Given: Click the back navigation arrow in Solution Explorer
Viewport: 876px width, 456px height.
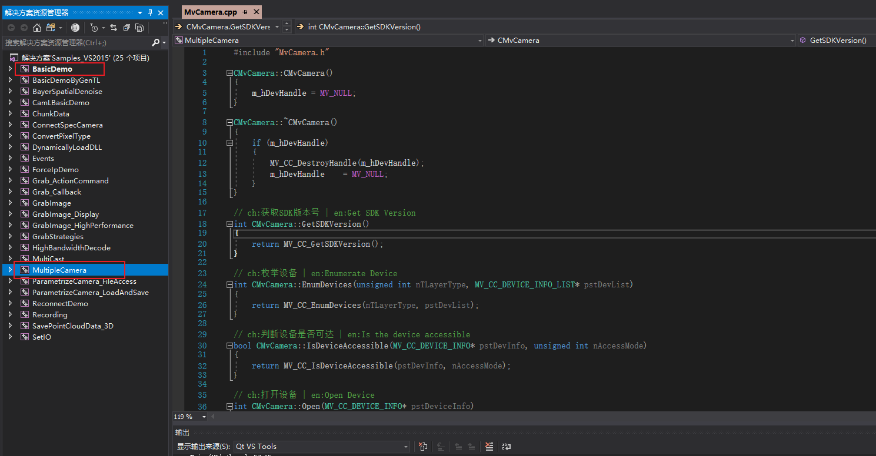Looking at the screenshot, I should pos(11,28).
